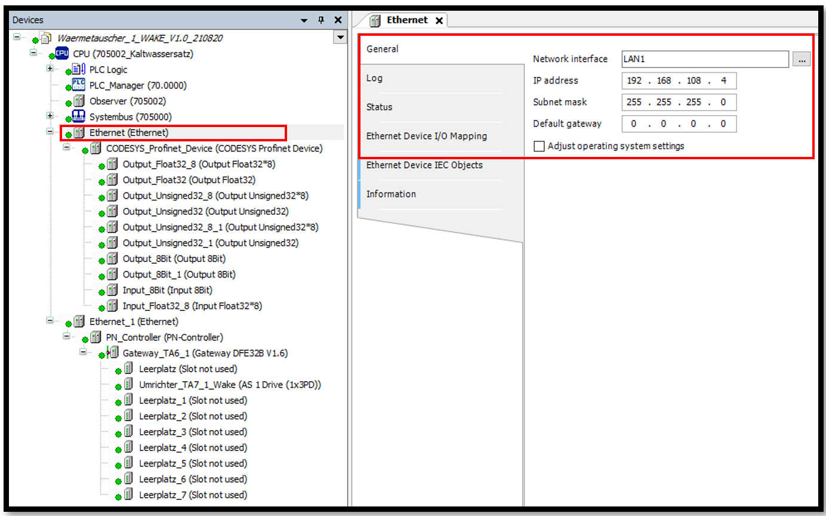
Task: Close the Ethernet editor tab
Action: tap(439, 20)
